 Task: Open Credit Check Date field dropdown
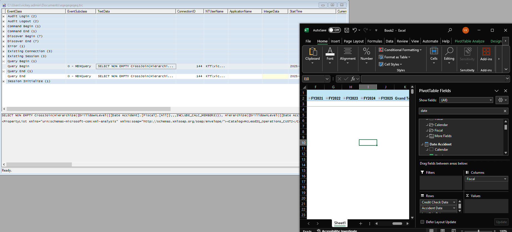coord(454,202)
